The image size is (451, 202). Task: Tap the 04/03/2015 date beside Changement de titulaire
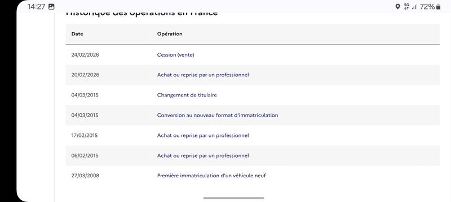click(85, 95)
